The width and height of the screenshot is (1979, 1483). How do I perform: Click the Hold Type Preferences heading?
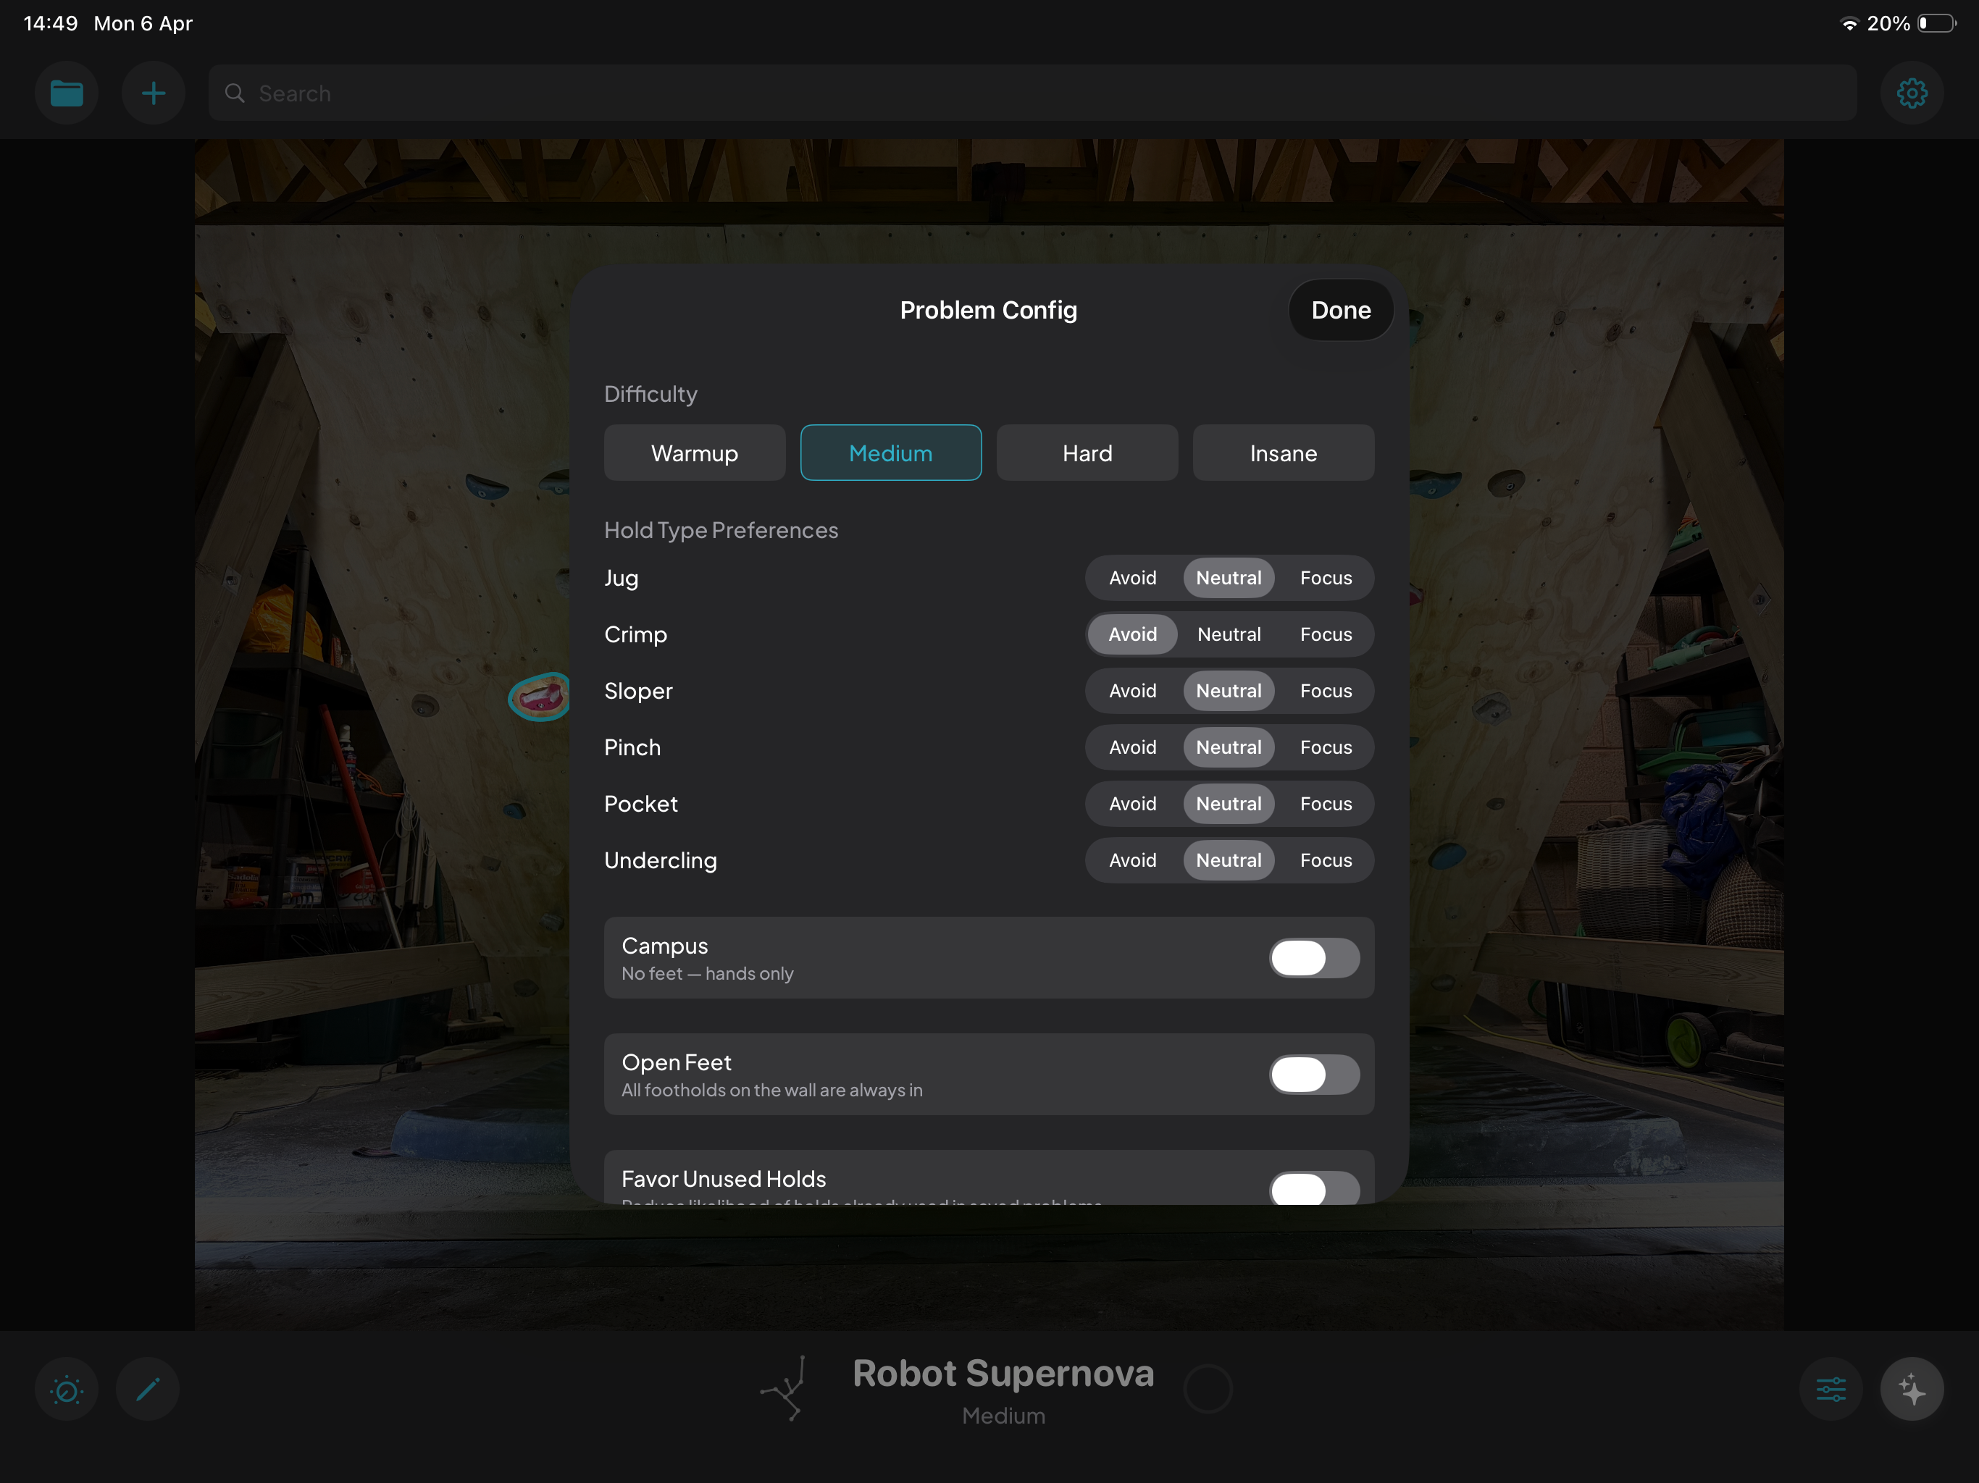pos(721,530)
